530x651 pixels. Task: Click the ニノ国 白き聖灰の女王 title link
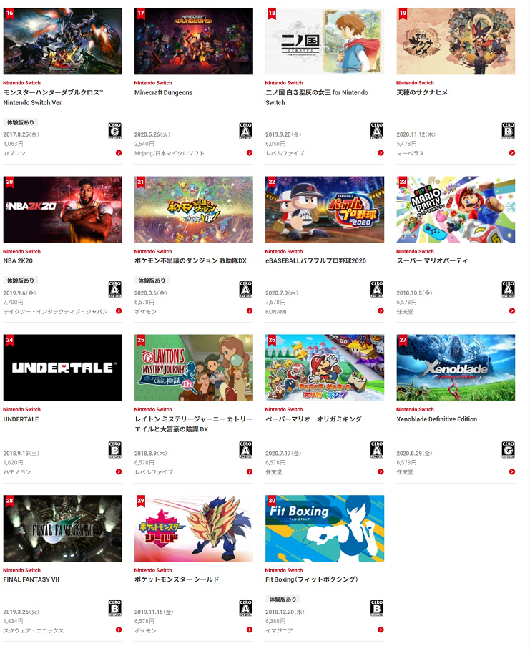coord(317,97)
